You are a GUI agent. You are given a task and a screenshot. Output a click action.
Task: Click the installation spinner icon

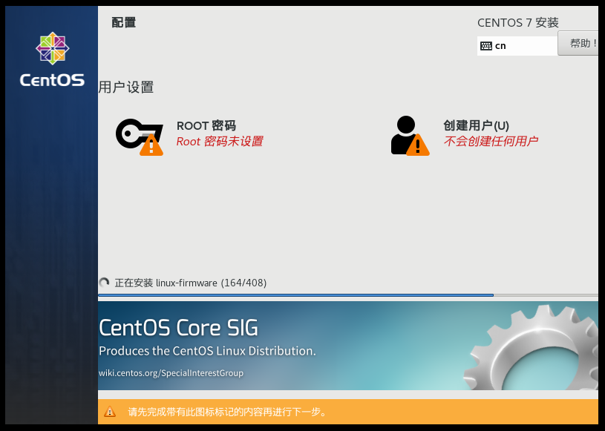[x=104, y=283]
